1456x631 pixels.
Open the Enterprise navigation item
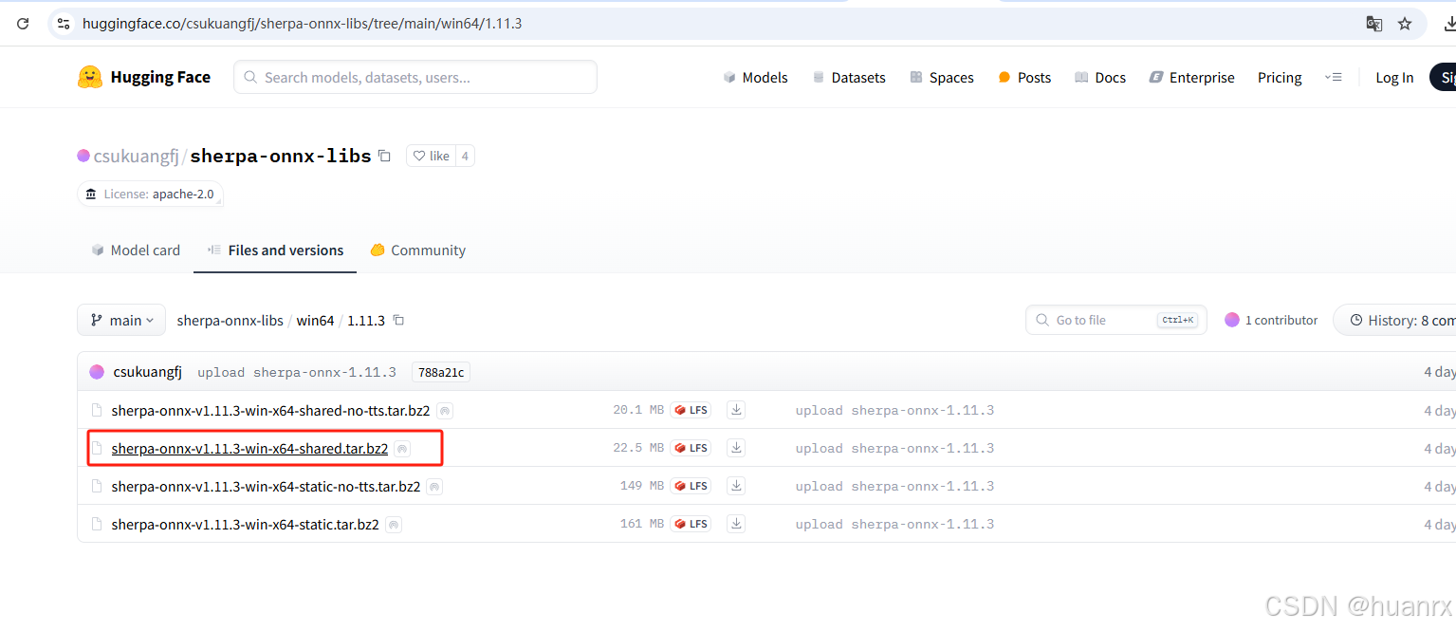1192,78
